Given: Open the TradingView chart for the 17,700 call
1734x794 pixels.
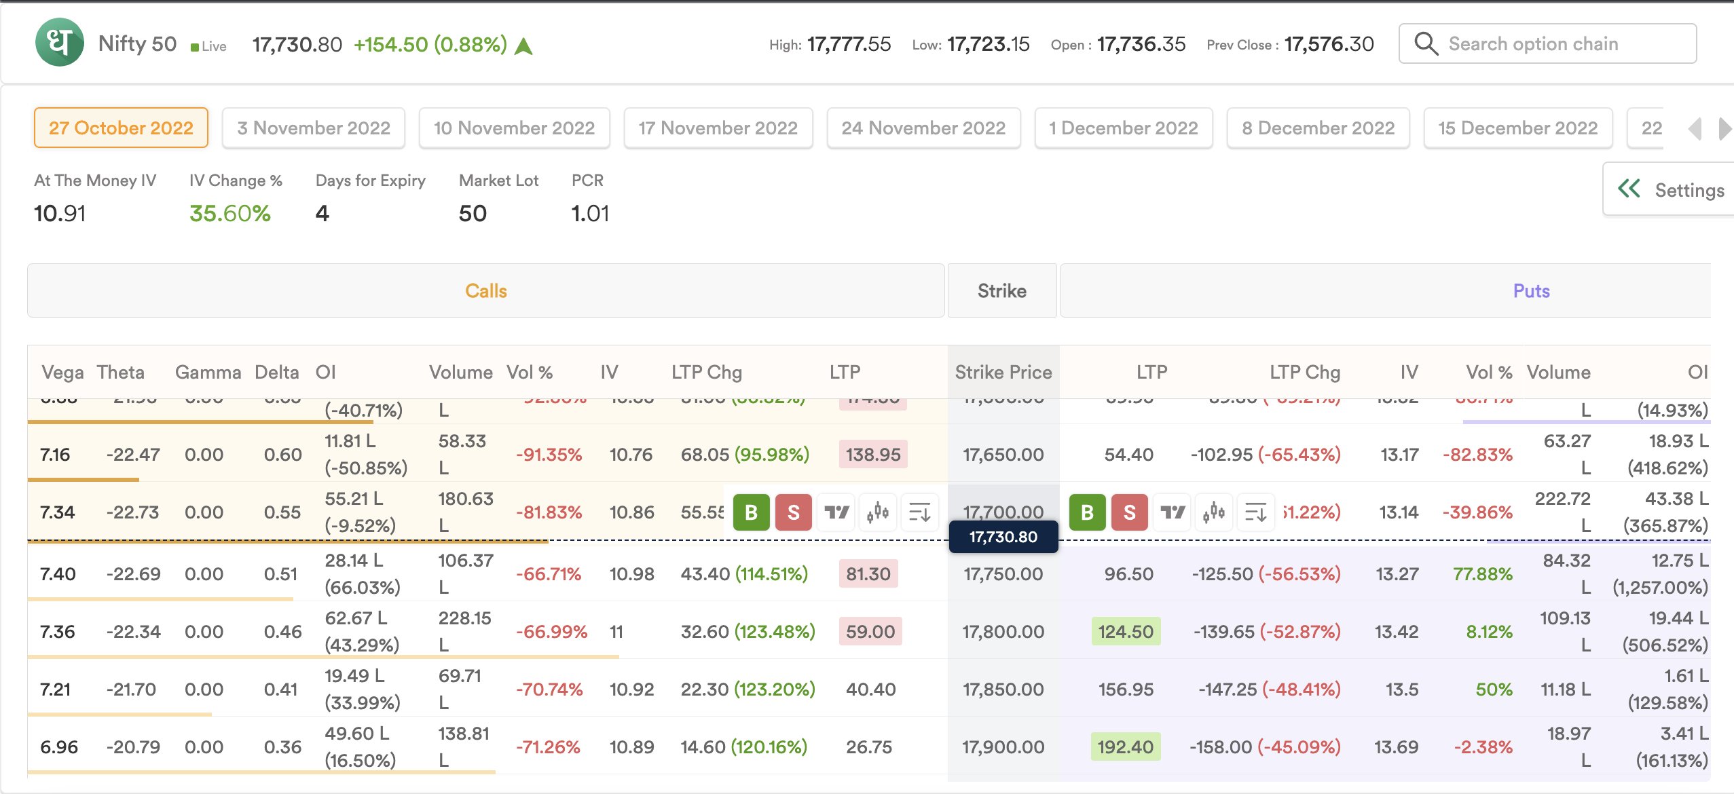Looking at the screenshot, I should click(836, 512).
